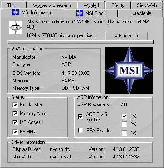This screenshot has width=164, height=168.
Task: Switch to the MSI Clock tab
Action: [x=92, y=13]
